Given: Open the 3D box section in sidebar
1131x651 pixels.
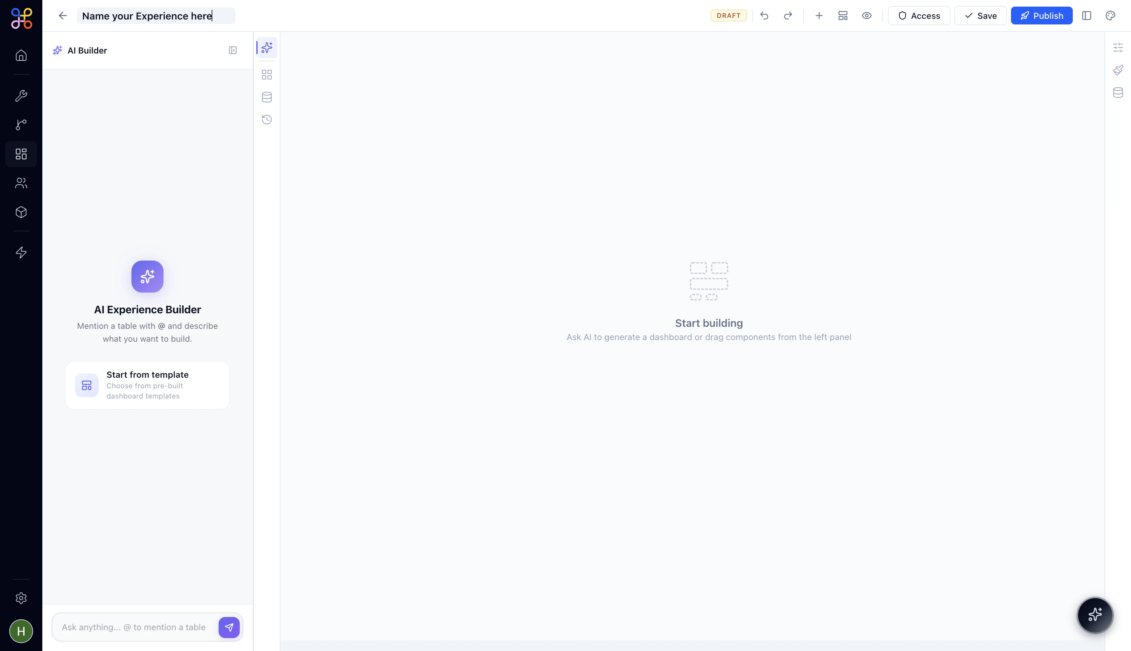Looking at the screenshot, I should 21,212.
